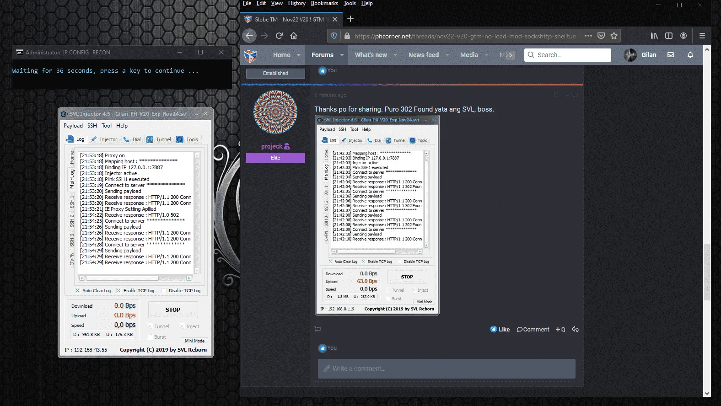The height and width of the screenshot is (406, 721).
Task: Bookmark this page with the star
Action: [614, 36]
